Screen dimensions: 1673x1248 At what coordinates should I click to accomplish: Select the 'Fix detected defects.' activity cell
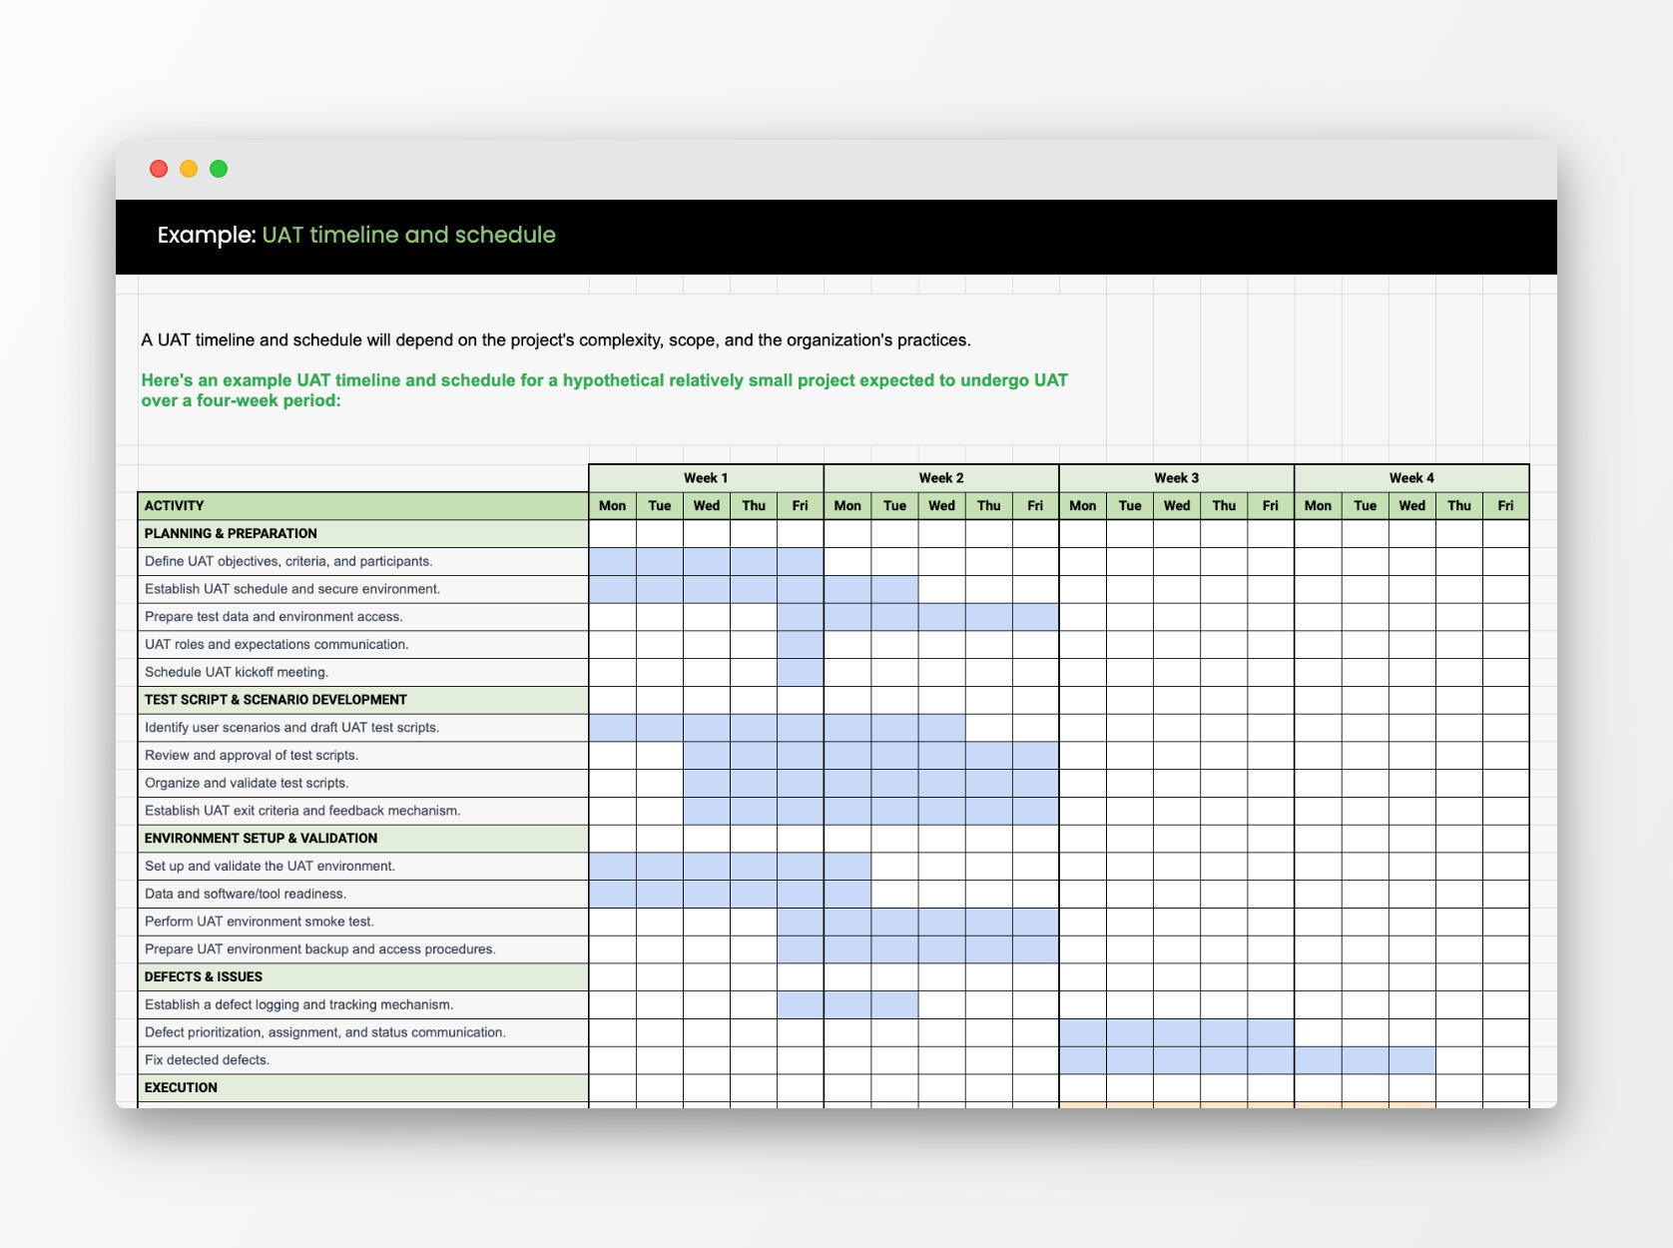click(x=362, y=1060)
